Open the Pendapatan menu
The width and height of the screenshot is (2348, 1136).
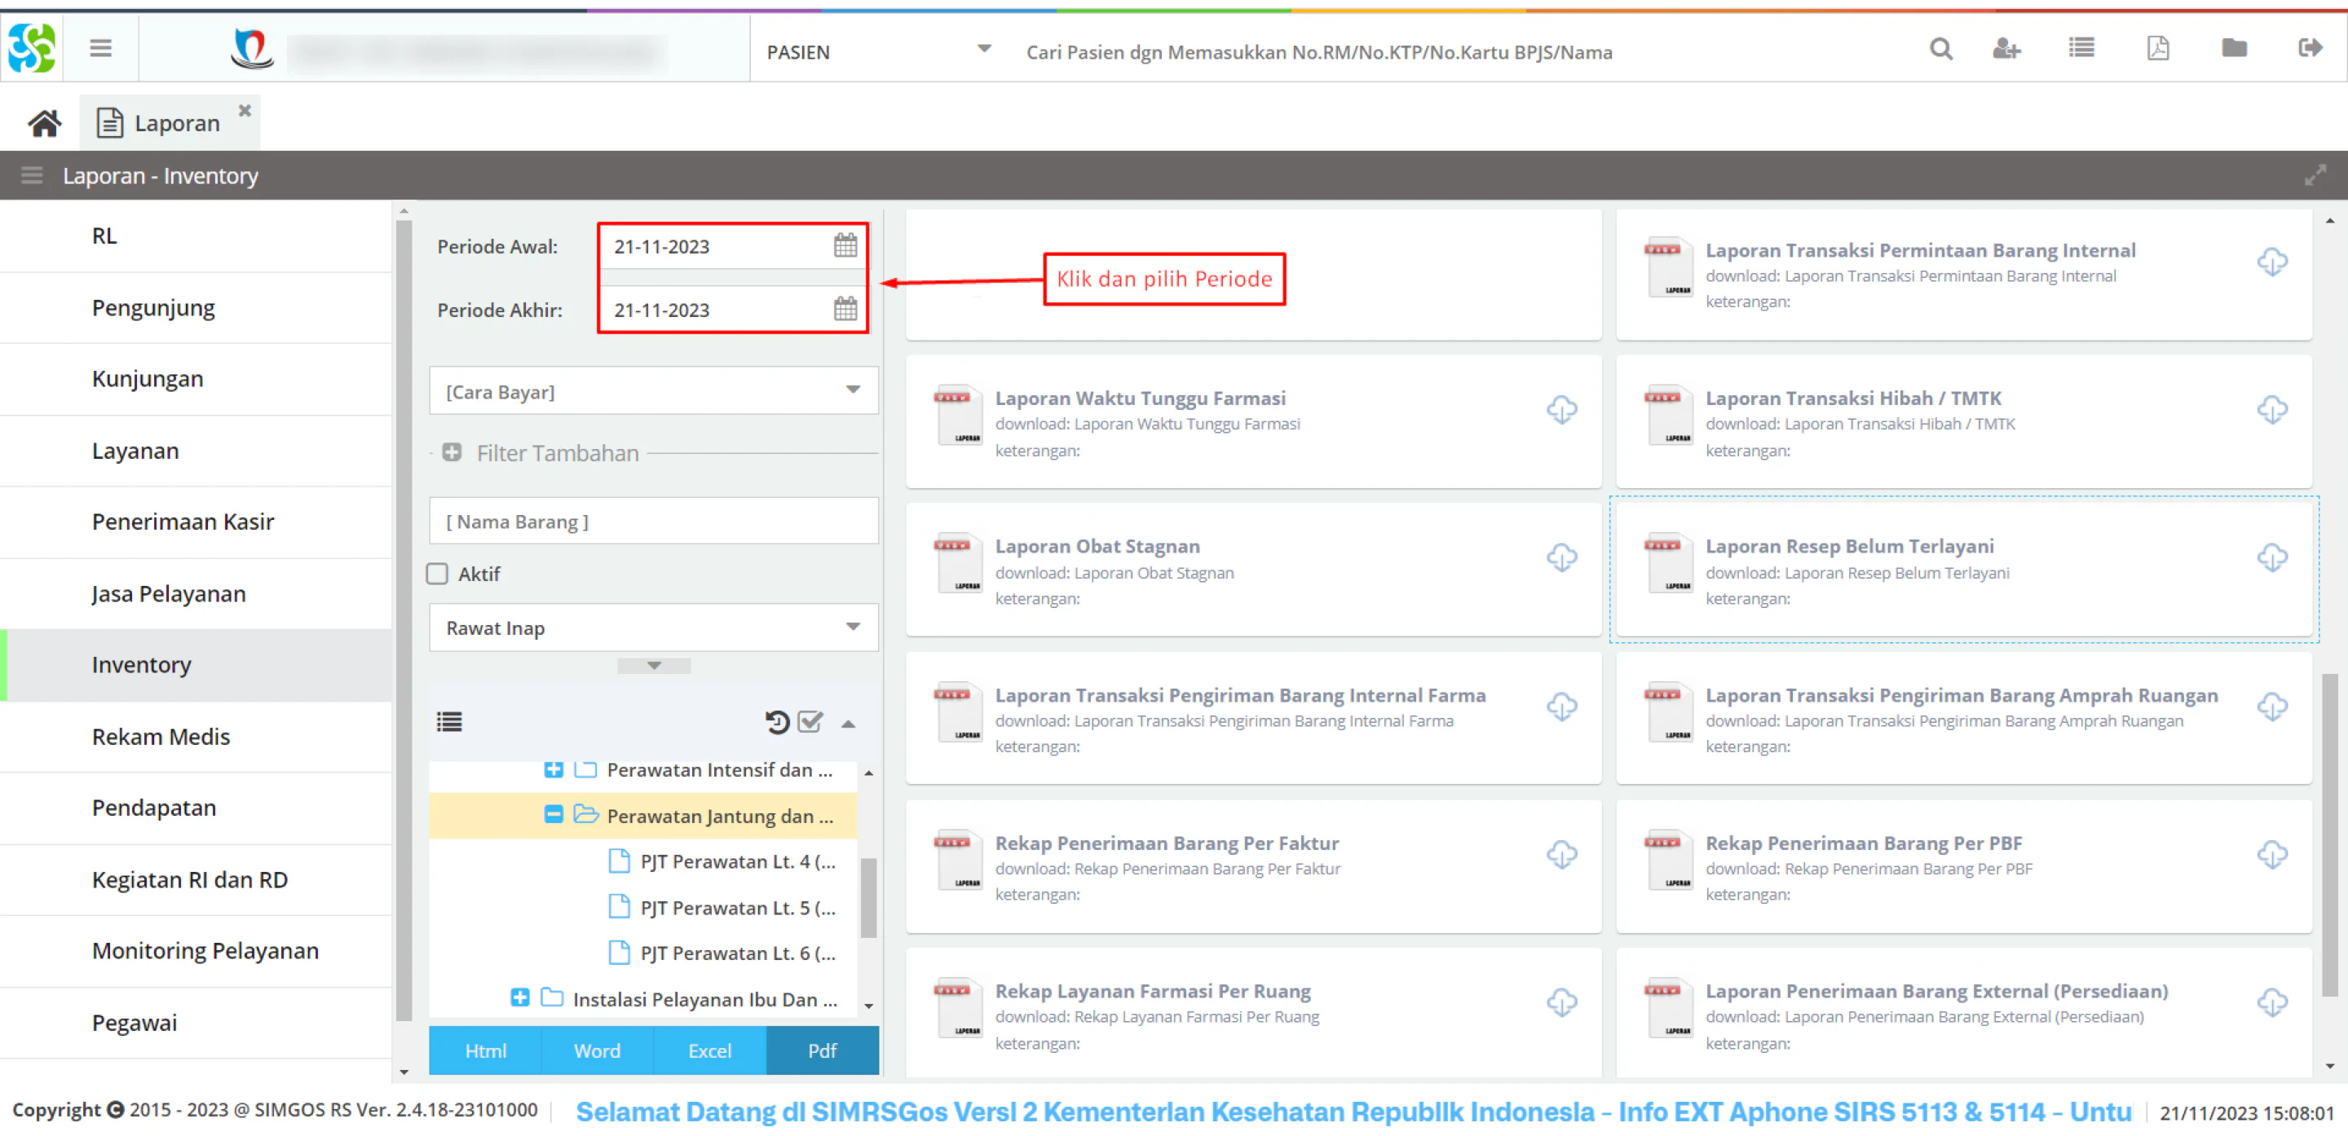(196, 808)
